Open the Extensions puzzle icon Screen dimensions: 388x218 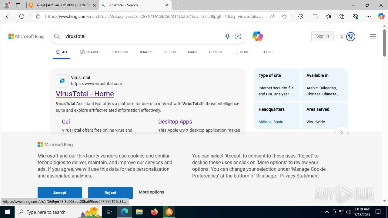pyautogui.click(x=300, y=16)
